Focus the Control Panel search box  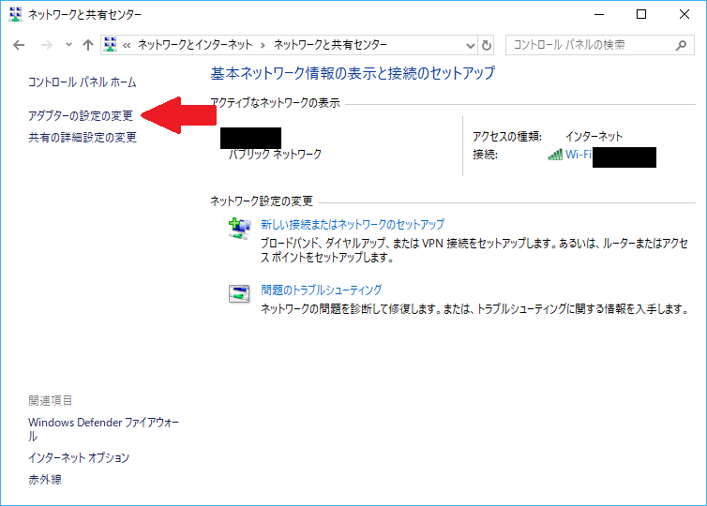pos(599,45)
